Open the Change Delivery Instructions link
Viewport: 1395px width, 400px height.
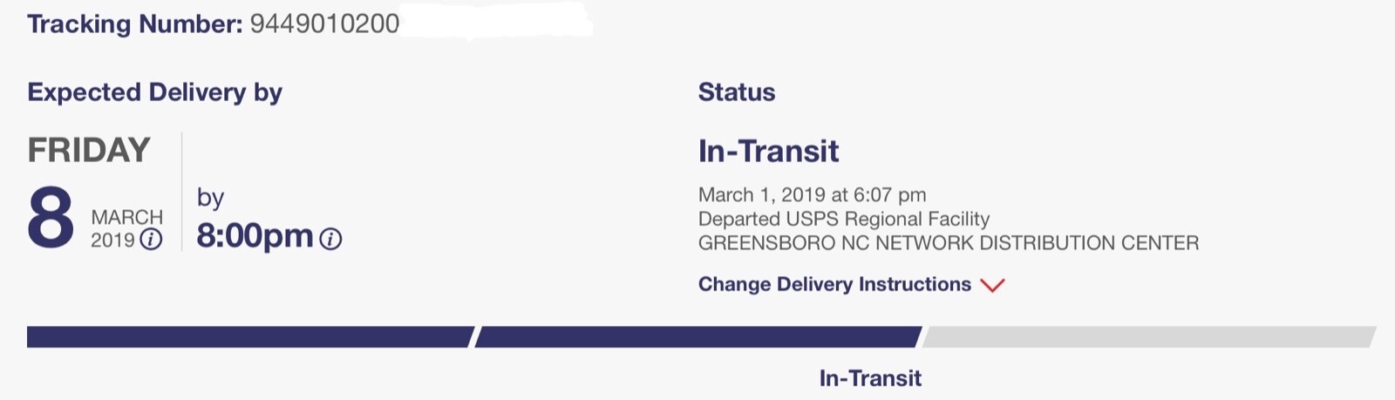834,284
